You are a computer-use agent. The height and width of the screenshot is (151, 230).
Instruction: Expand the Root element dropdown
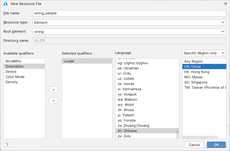(x=223, y=32)
